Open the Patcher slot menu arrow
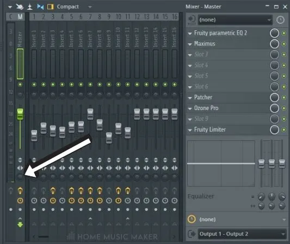290x244 pixels. click(x=190, y=98)
